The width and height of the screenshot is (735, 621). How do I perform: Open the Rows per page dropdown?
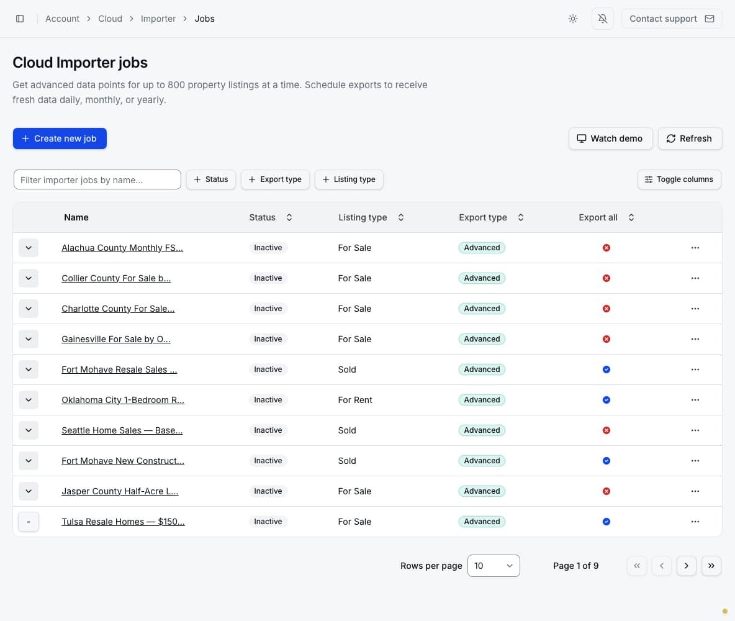click(x=493, y=566)
